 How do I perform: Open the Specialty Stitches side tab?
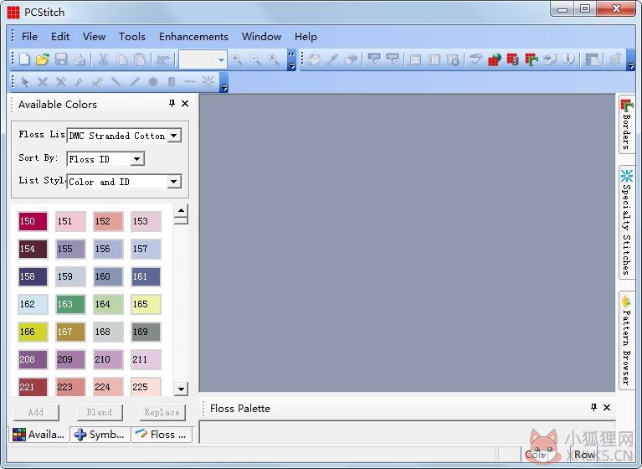[x=626, y=222]
